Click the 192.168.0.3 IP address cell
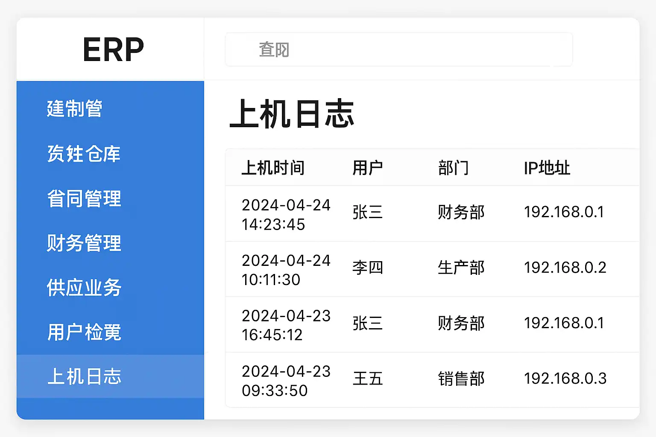Viewport: 656px width, 437px height. (x=565, y=379)
